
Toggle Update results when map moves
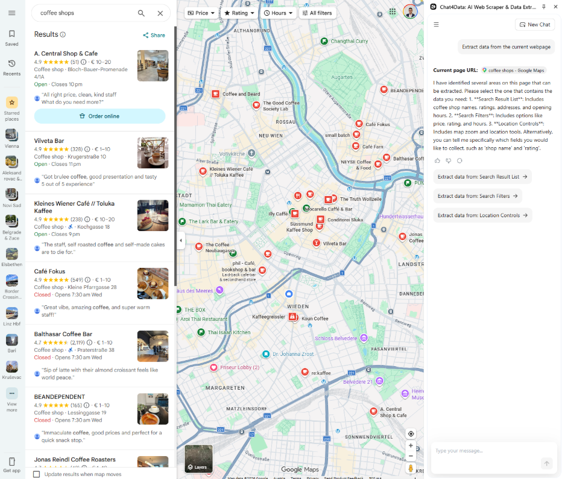click(37, 474)
